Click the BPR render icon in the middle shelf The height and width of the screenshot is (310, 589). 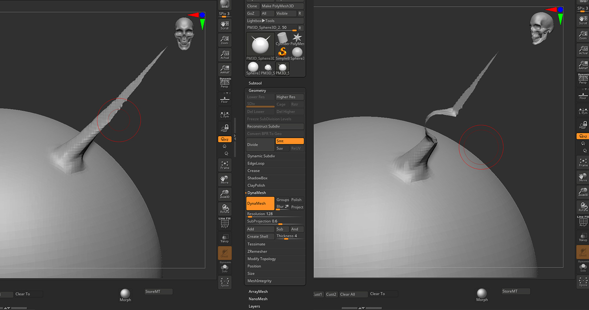[224, 4]
